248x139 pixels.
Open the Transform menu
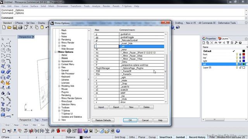pos(76,6)
